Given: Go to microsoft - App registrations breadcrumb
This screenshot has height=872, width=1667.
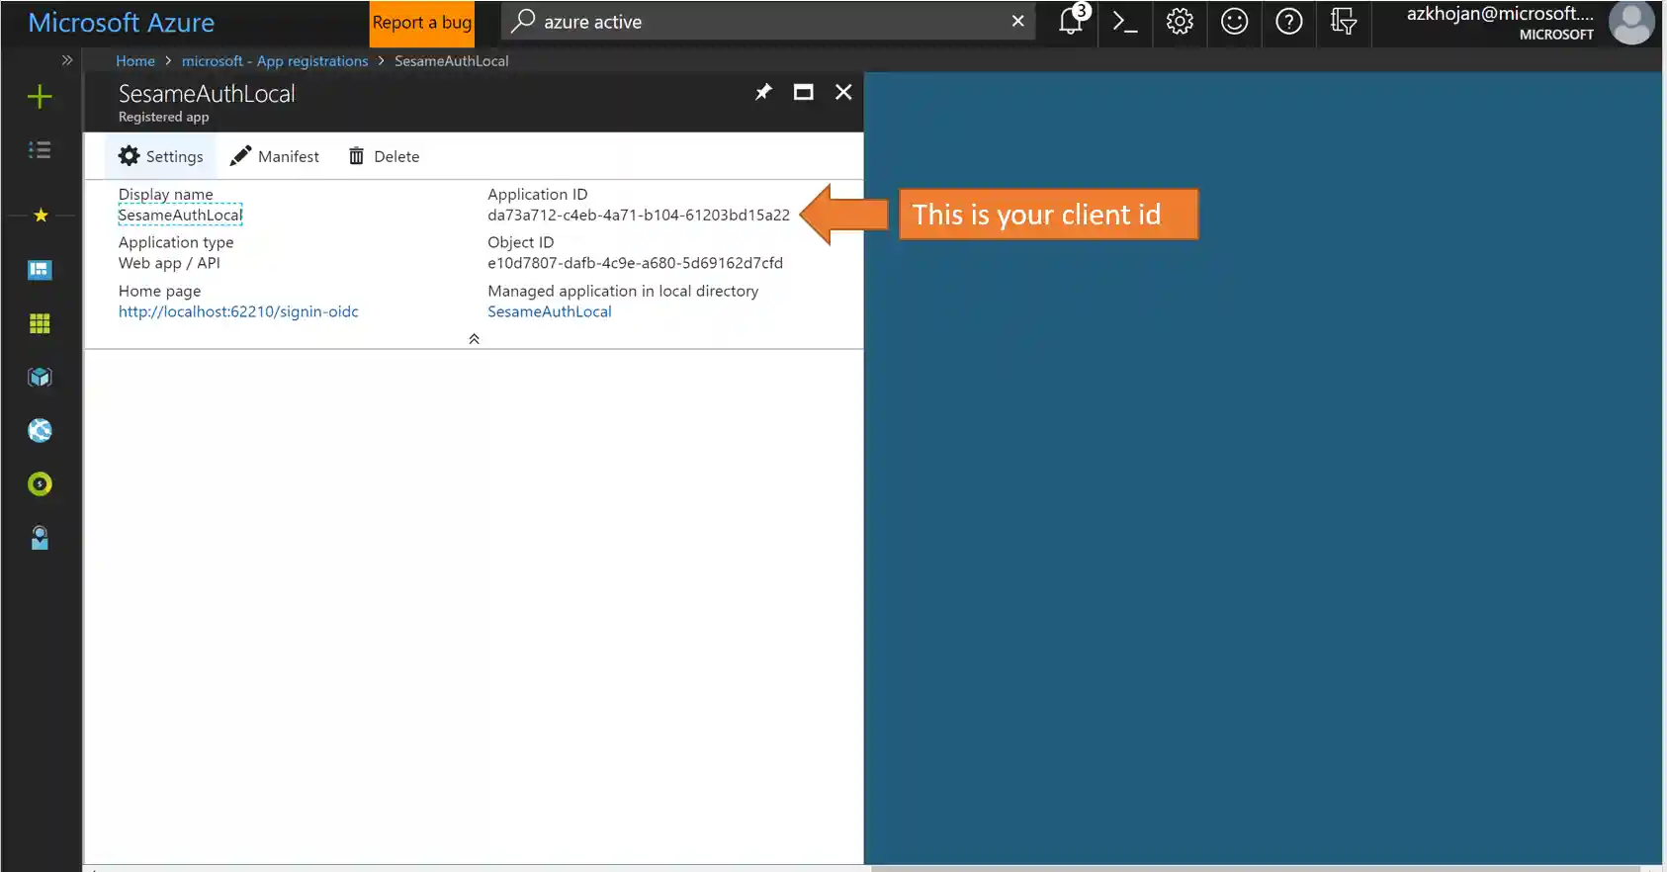Looking at the screenshot, I should click(275, 61).
